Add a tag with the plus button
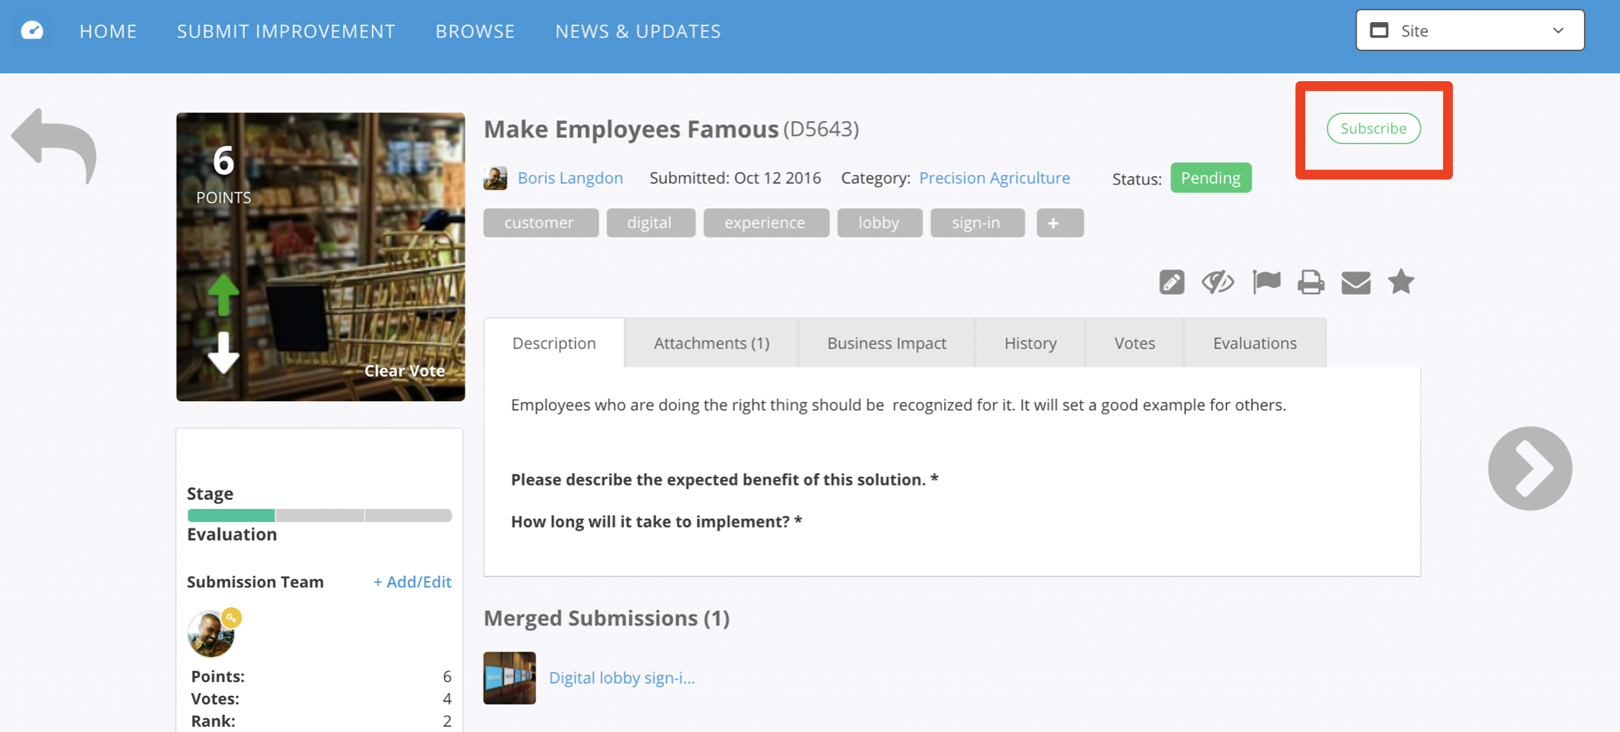Image resolution: width=1620 pixels, height=732 pixels. (1060, 223)
